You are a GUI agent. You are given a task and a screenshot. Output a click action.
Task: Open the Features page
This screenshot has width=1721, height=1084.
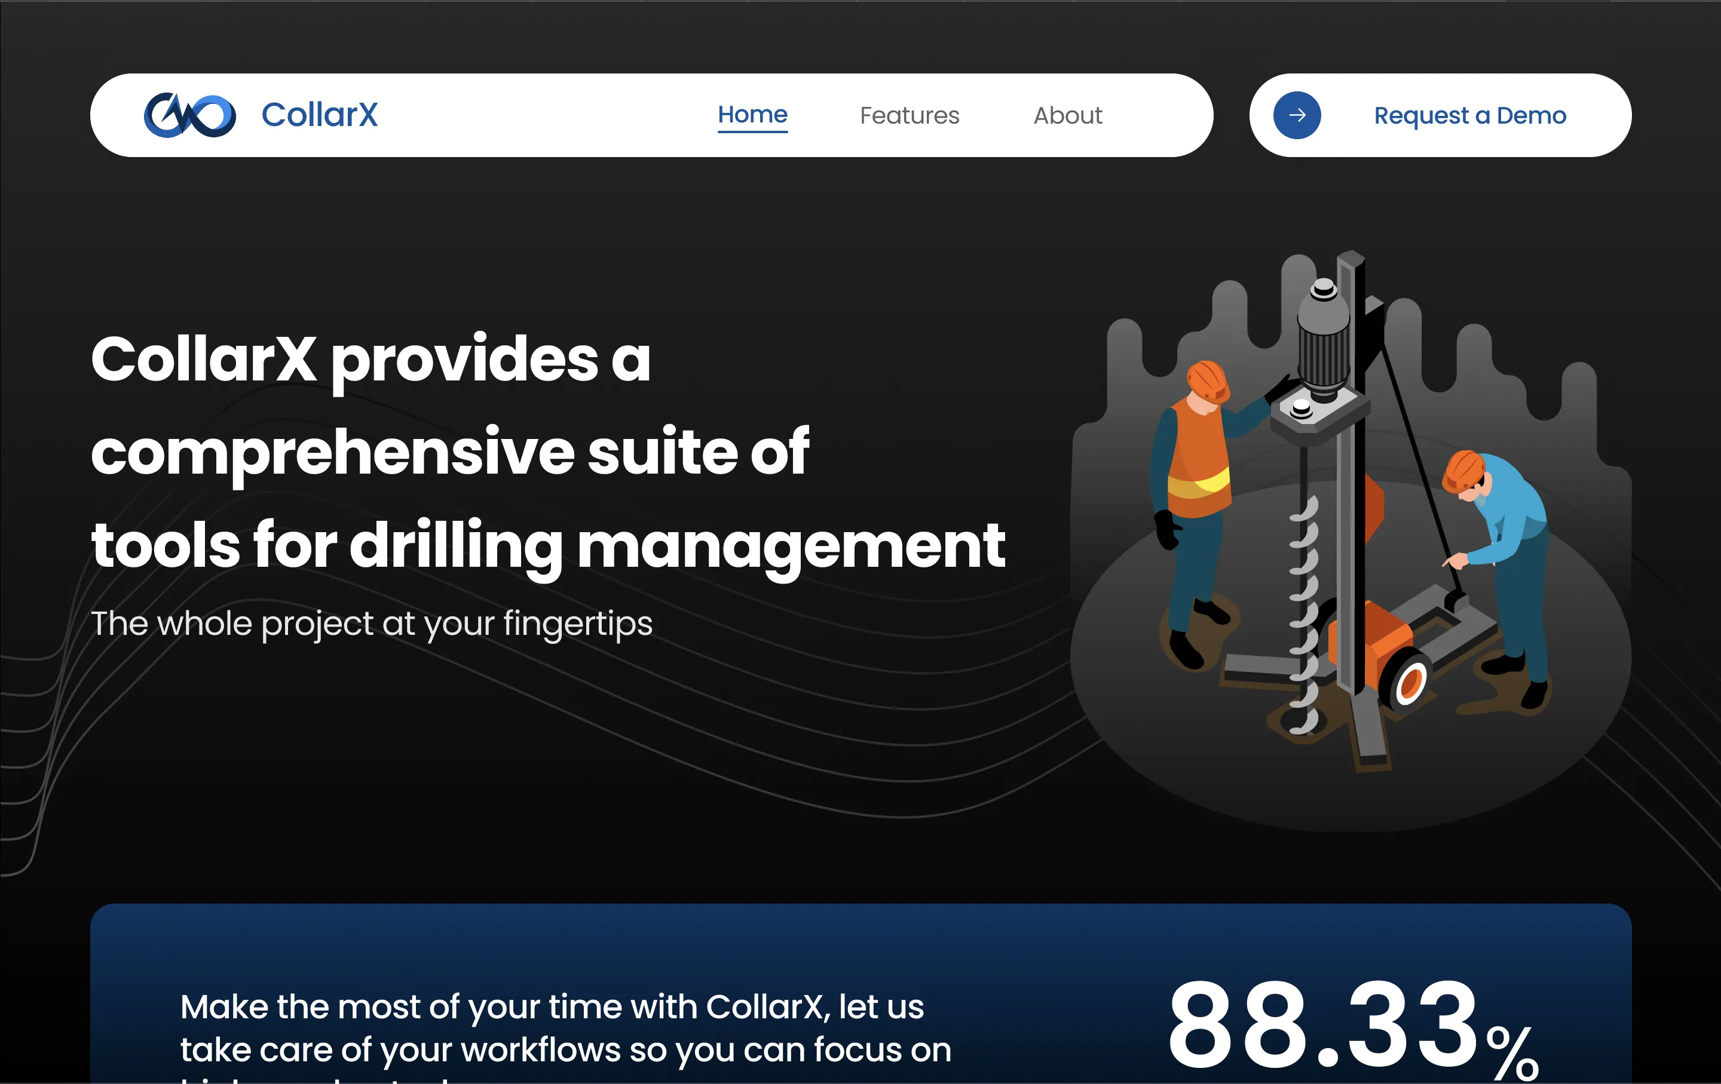pyautogui.click(x=909, y=115)
